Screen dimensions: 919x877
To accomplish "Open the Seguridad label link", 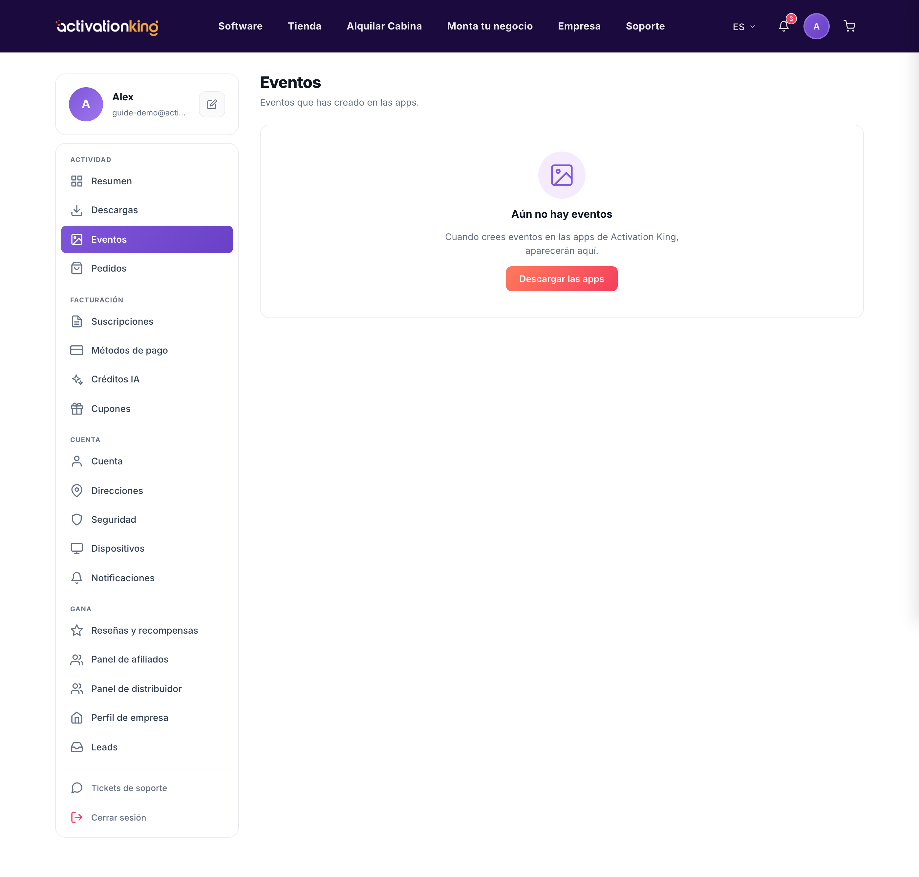I will point(114,520).
